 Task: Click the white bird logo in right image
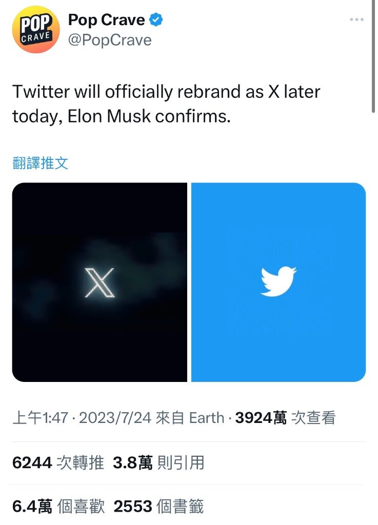278,281
